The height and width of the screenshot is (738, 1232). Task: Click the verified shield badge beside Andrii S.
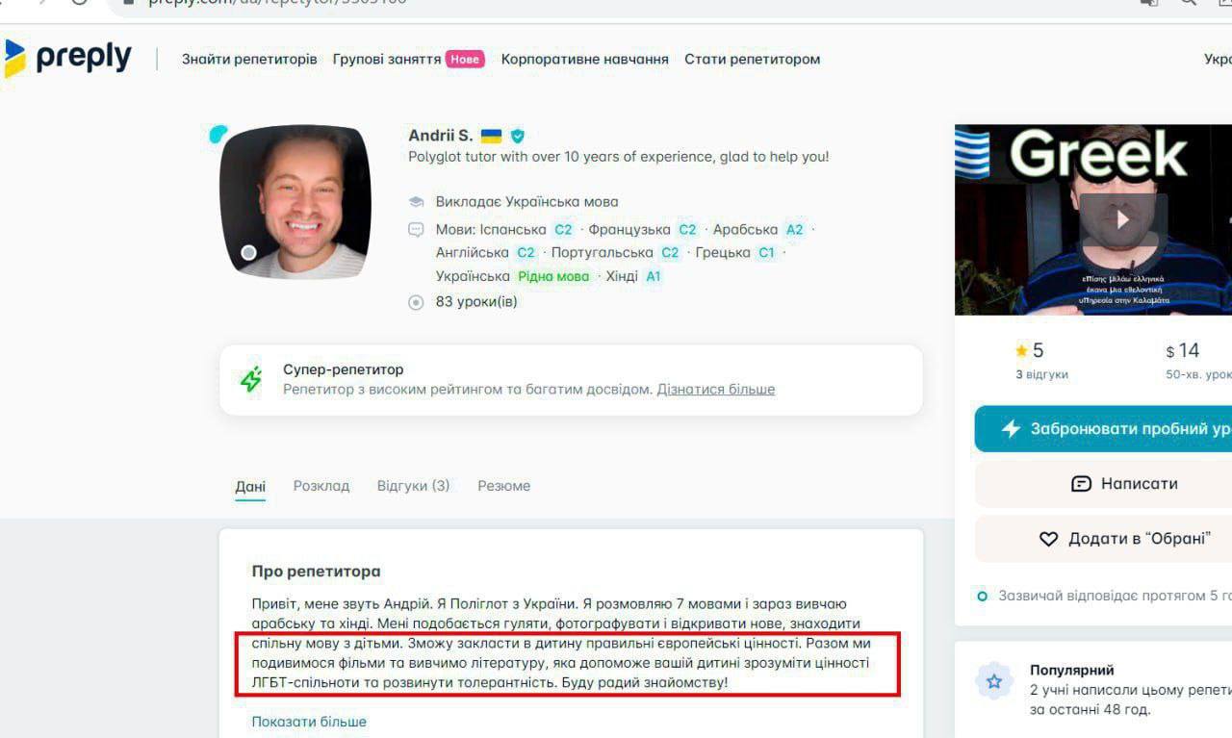(518, 137)
